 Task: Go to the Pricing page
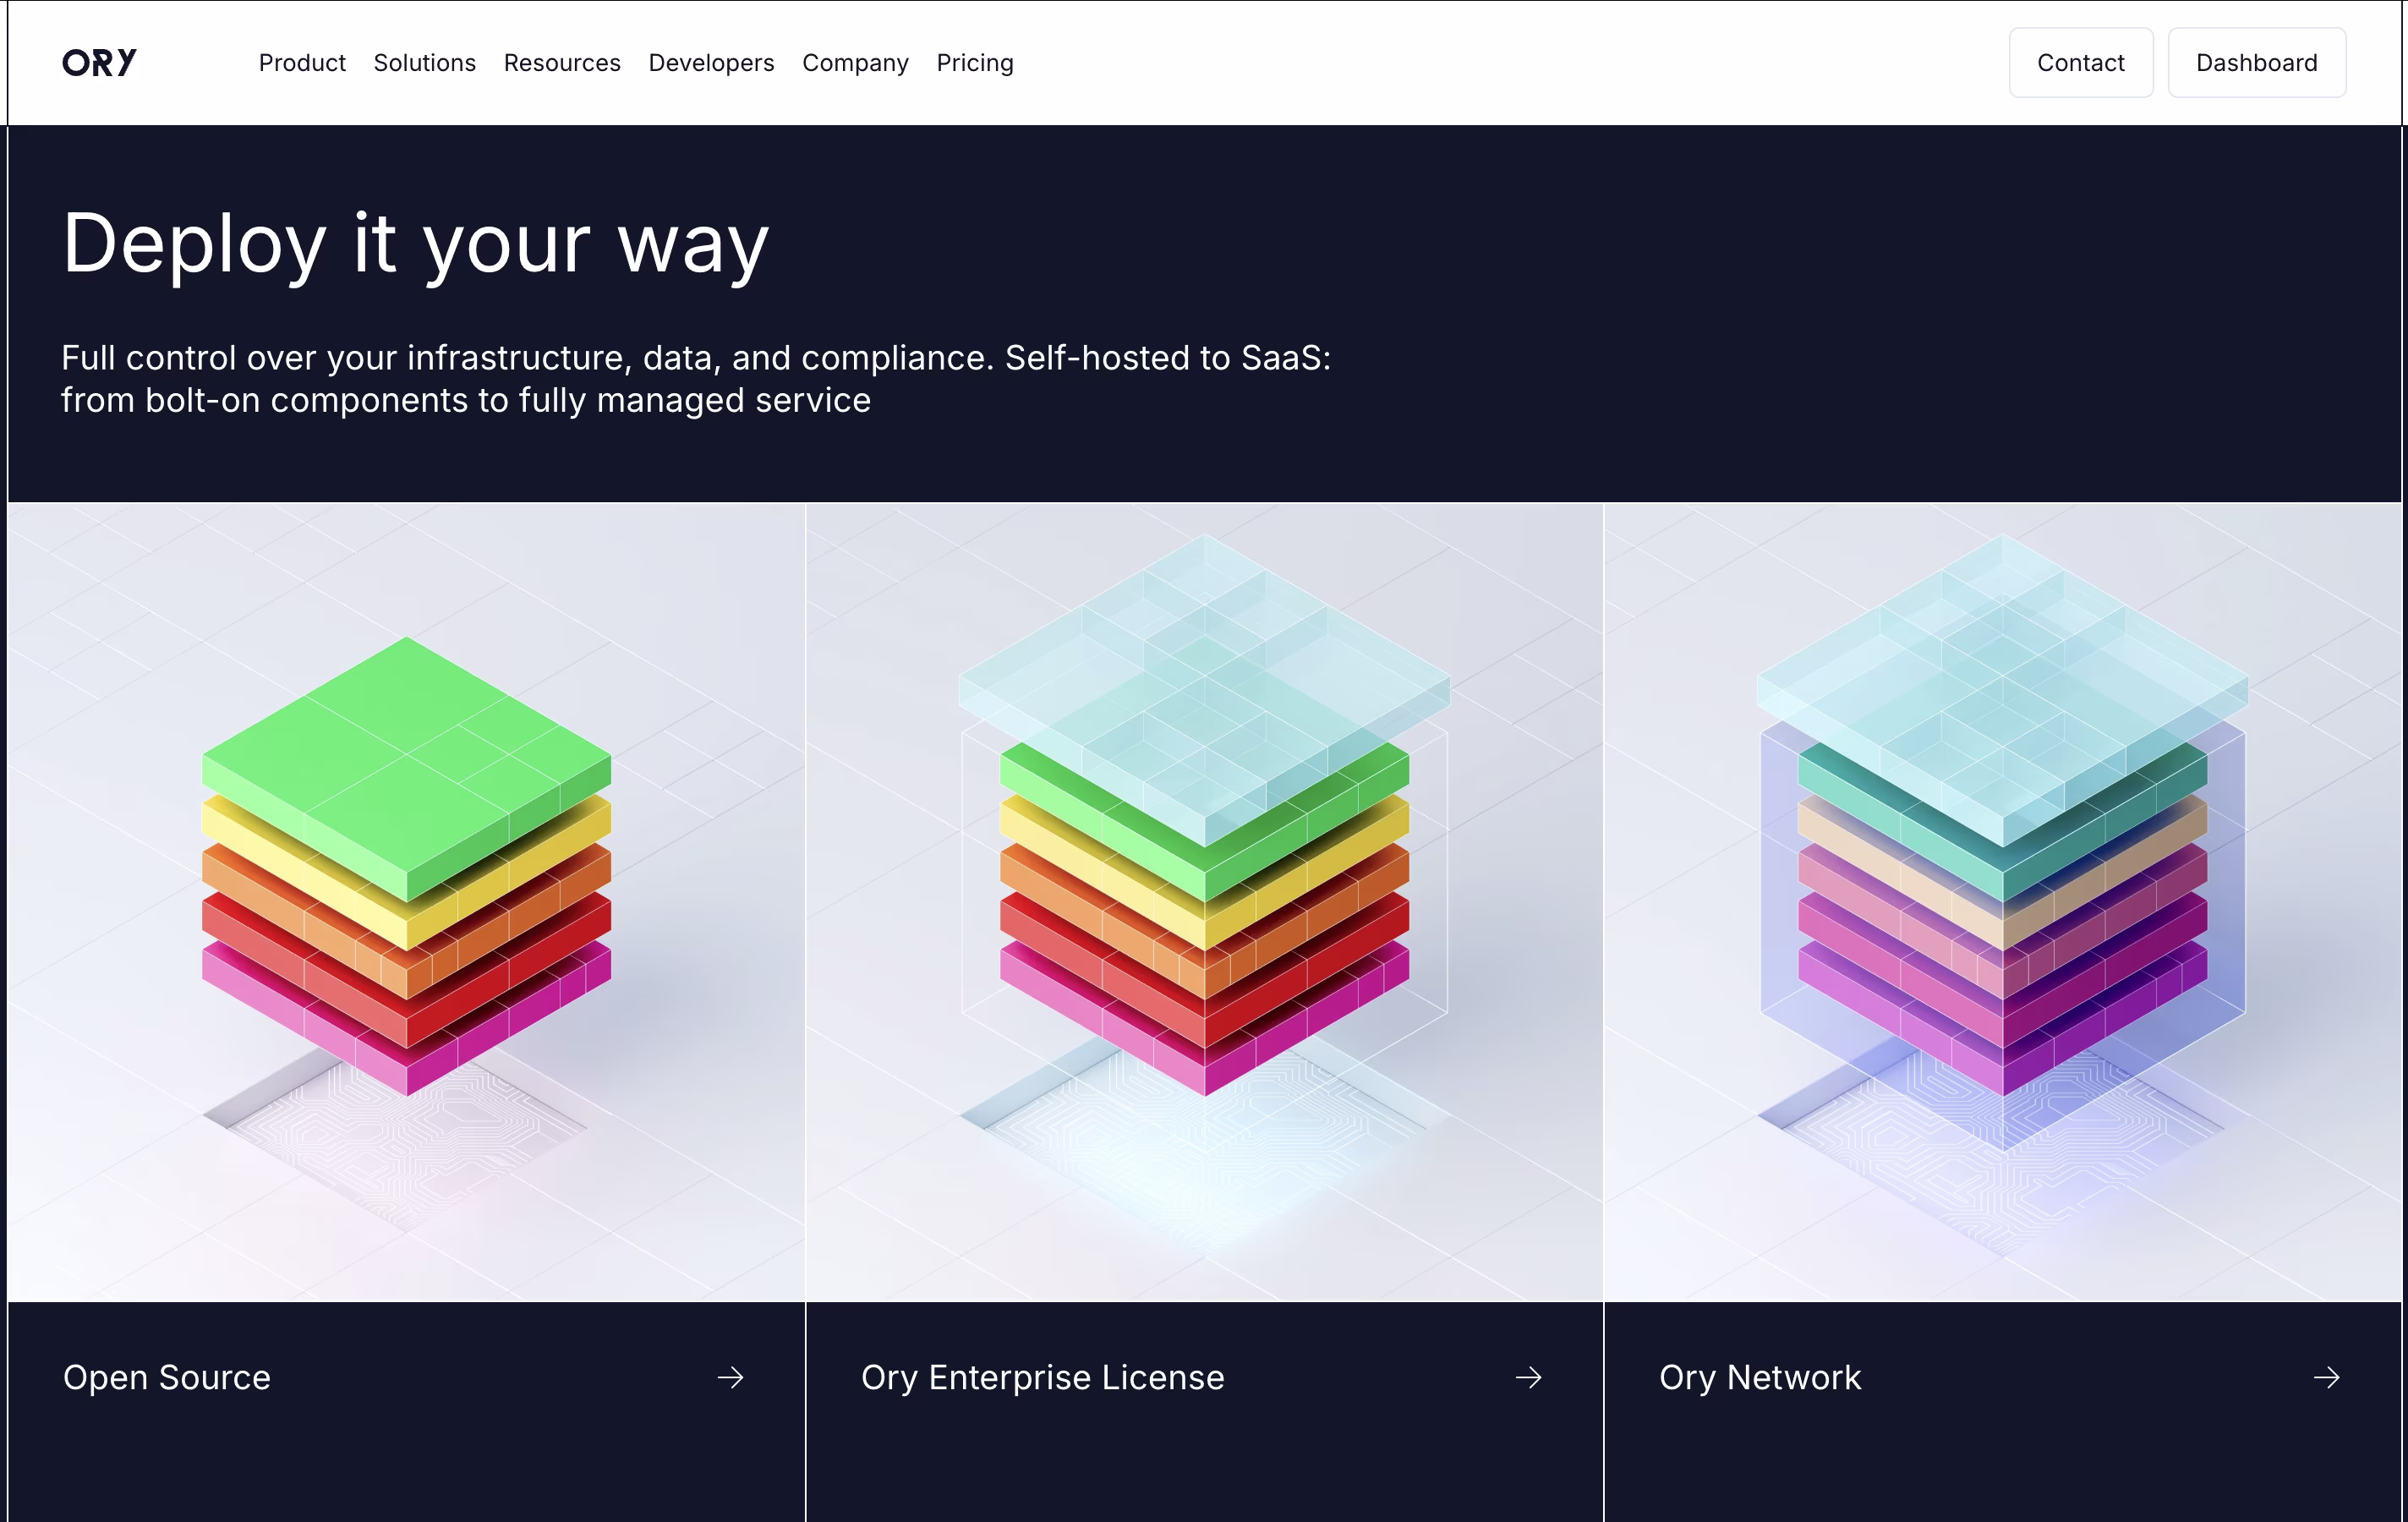click(975, 63)
